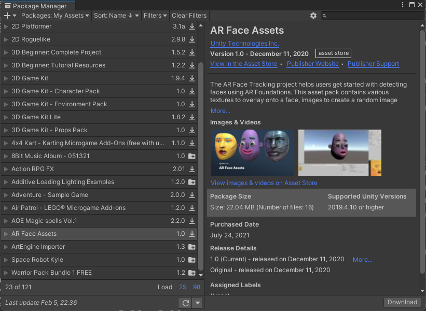426x311 pixels.
Task: Click download icon for 3D Beginner: Tutorial Resources
Action: (192, 65)
